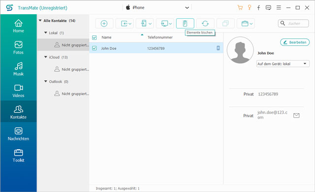Screen dimensions: 315x192
Task: Expand the import toolbar dropdown arrow
Action: click(130, 24)
